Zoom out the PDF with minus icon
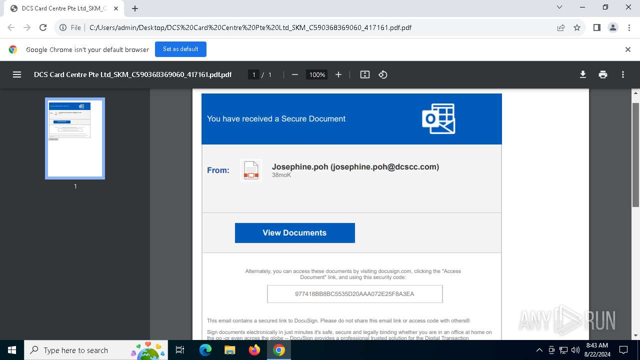Screen dimensions: 640x360 coord(295,74)
